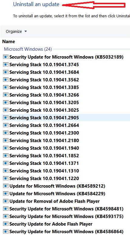Viewport: 130px width, 235px height.
Task: Sort list by Name column header
Action: coord(9,42)
